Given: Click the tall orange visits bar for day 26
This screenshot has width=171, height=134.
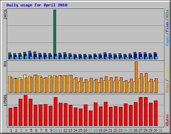Looking at the screenshot, I should (136, 77).
